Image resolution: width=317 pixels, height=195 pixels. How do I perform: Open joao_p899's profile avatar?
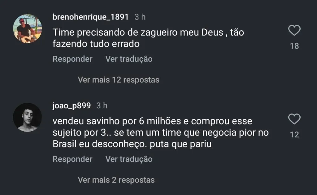[x=27, y=117]
